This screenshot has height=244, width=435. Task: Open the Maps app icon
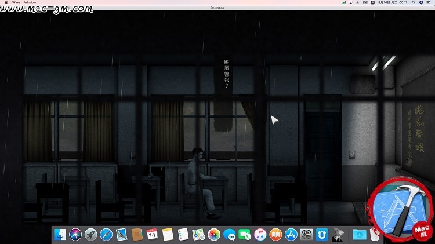click(x=198, y=235)
